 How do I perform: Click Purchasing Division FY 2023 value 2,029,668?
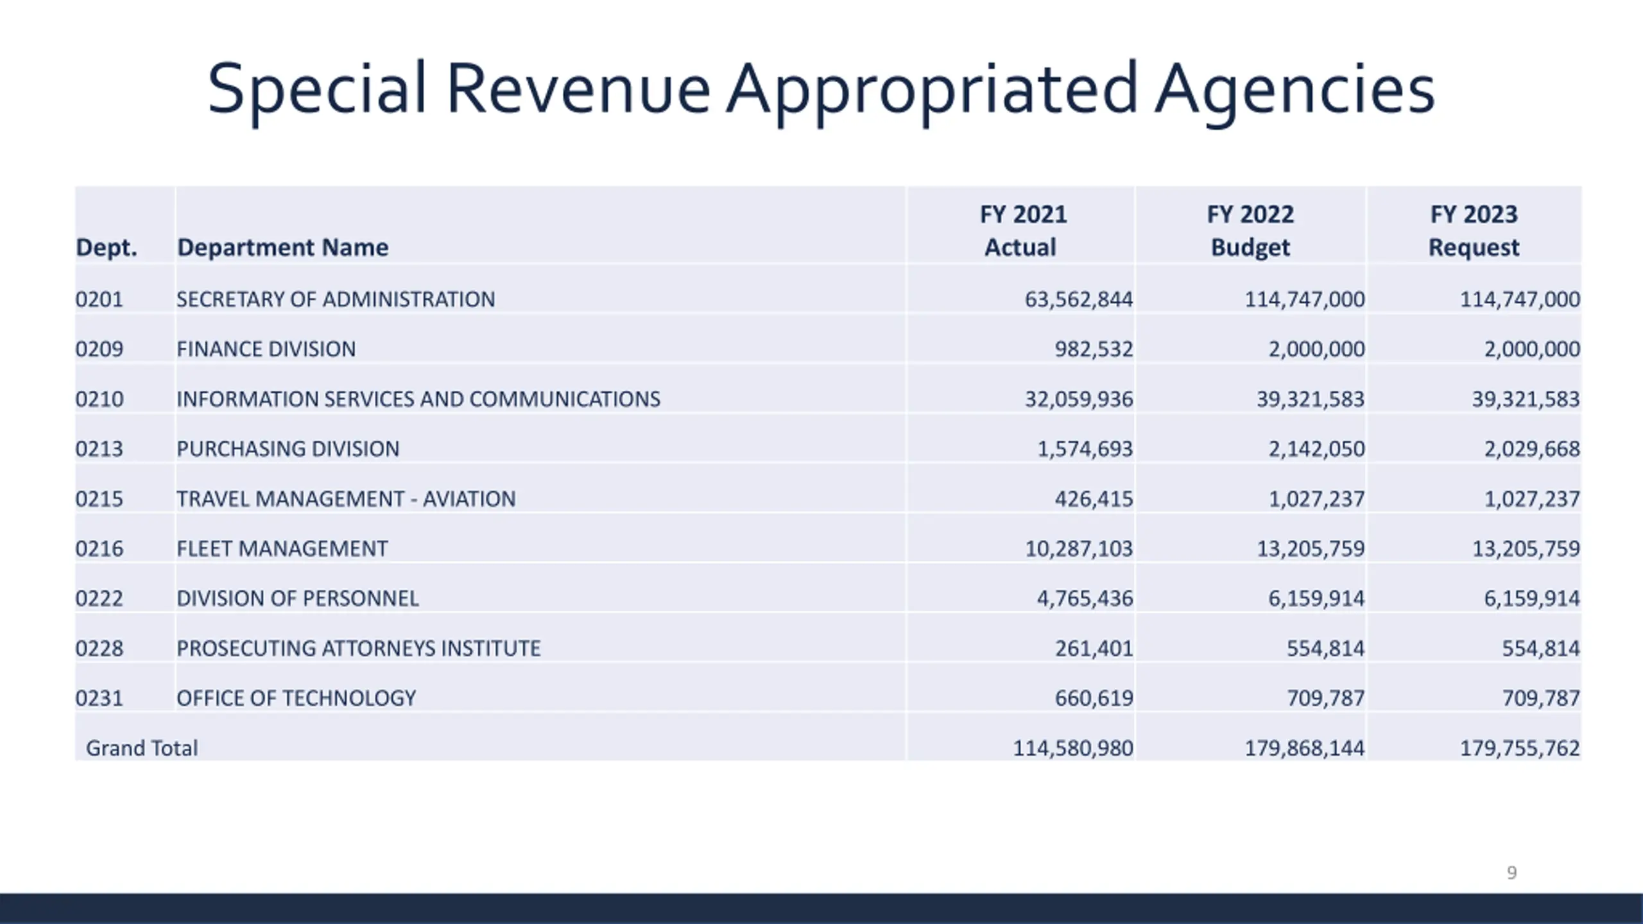point(1532,449)
